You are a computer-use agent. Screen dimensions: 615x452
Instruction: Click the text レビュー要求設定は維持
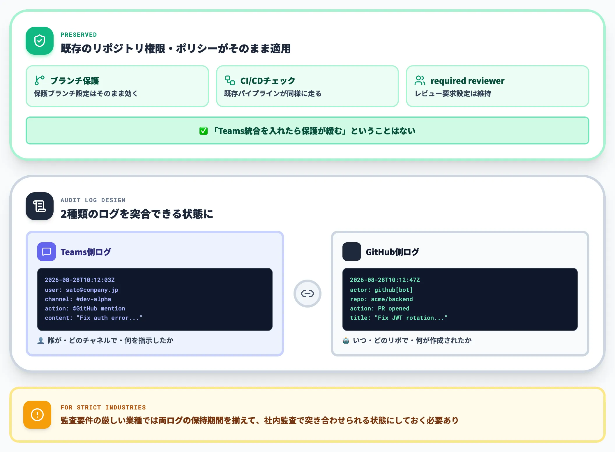[453, 93]
